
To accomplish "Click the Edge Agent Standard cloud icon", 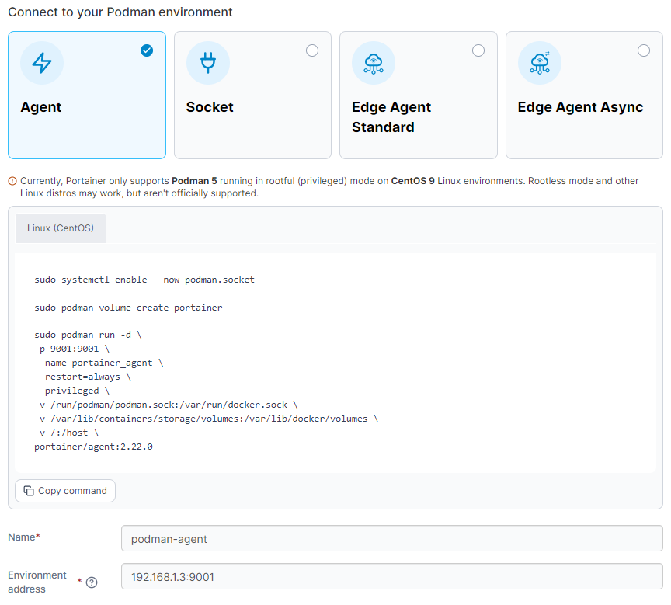I will click(x=374, y=64).
